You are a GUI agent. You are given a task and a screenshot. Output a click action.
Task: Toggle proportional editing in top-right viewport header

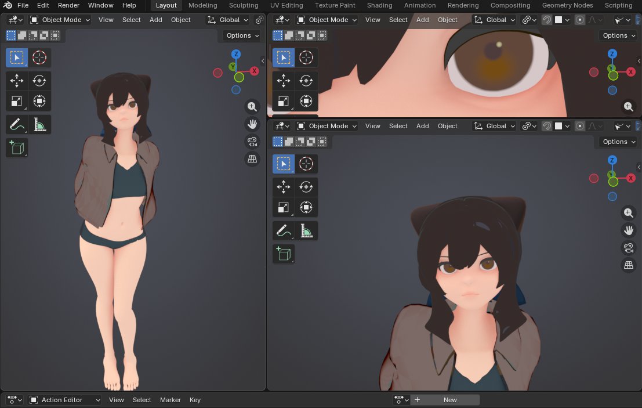point(580,20)
